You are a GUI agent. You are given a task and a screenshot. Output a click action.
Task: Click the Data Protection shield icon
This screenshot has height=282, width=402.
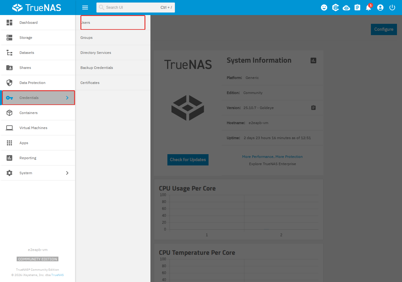click(9, 83)
